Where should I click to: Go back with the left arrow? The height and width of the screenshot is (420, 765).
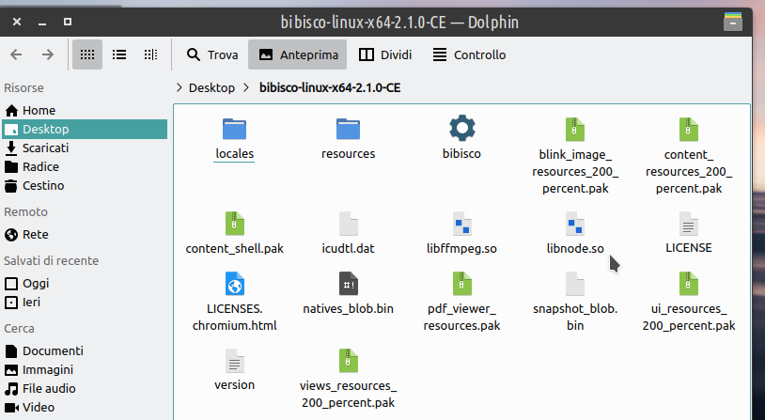(x=16, y=54)
